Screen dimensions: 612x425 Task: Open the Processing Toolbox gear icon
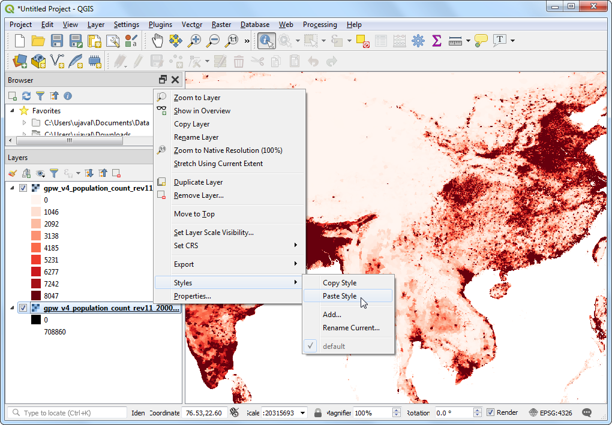click(x=418, y=41)
